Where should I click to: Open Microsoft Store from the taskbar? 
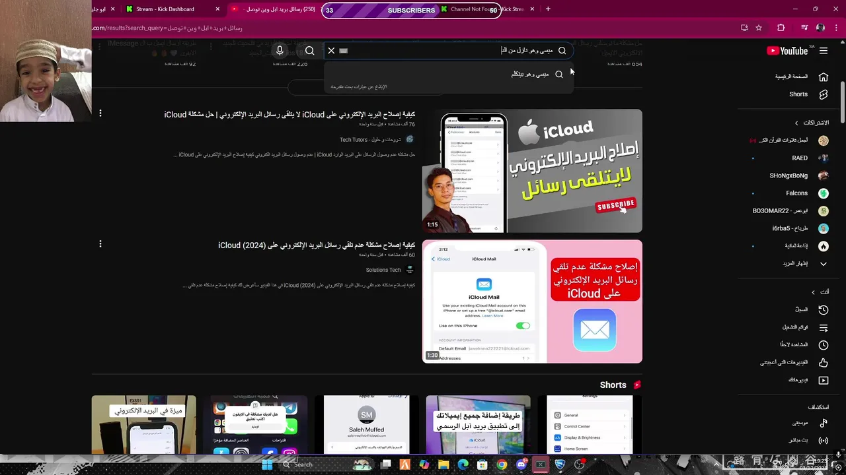coord(482,464)
